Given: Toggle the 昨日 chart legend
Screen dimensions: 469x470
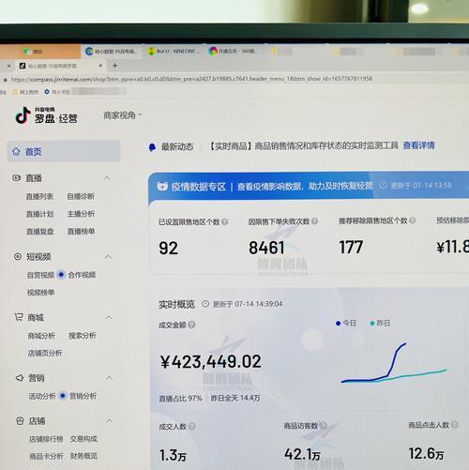Looking at the screenshot, I should click(x=380, y=323).
